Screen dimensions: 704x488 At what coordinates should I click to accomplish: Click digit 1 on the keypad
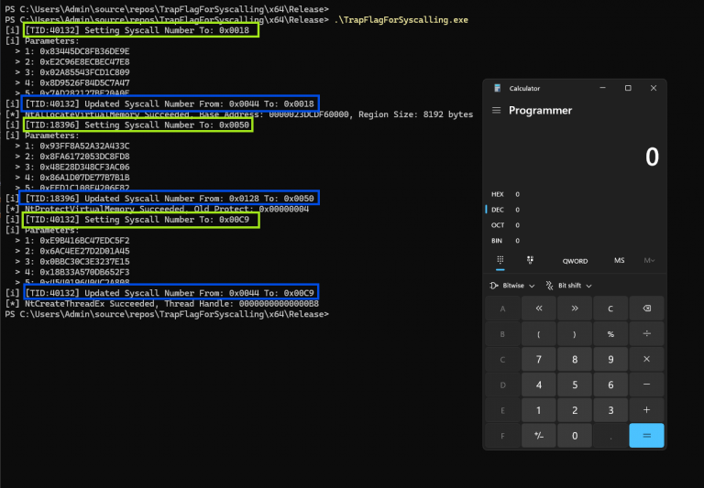click(539, 410)
